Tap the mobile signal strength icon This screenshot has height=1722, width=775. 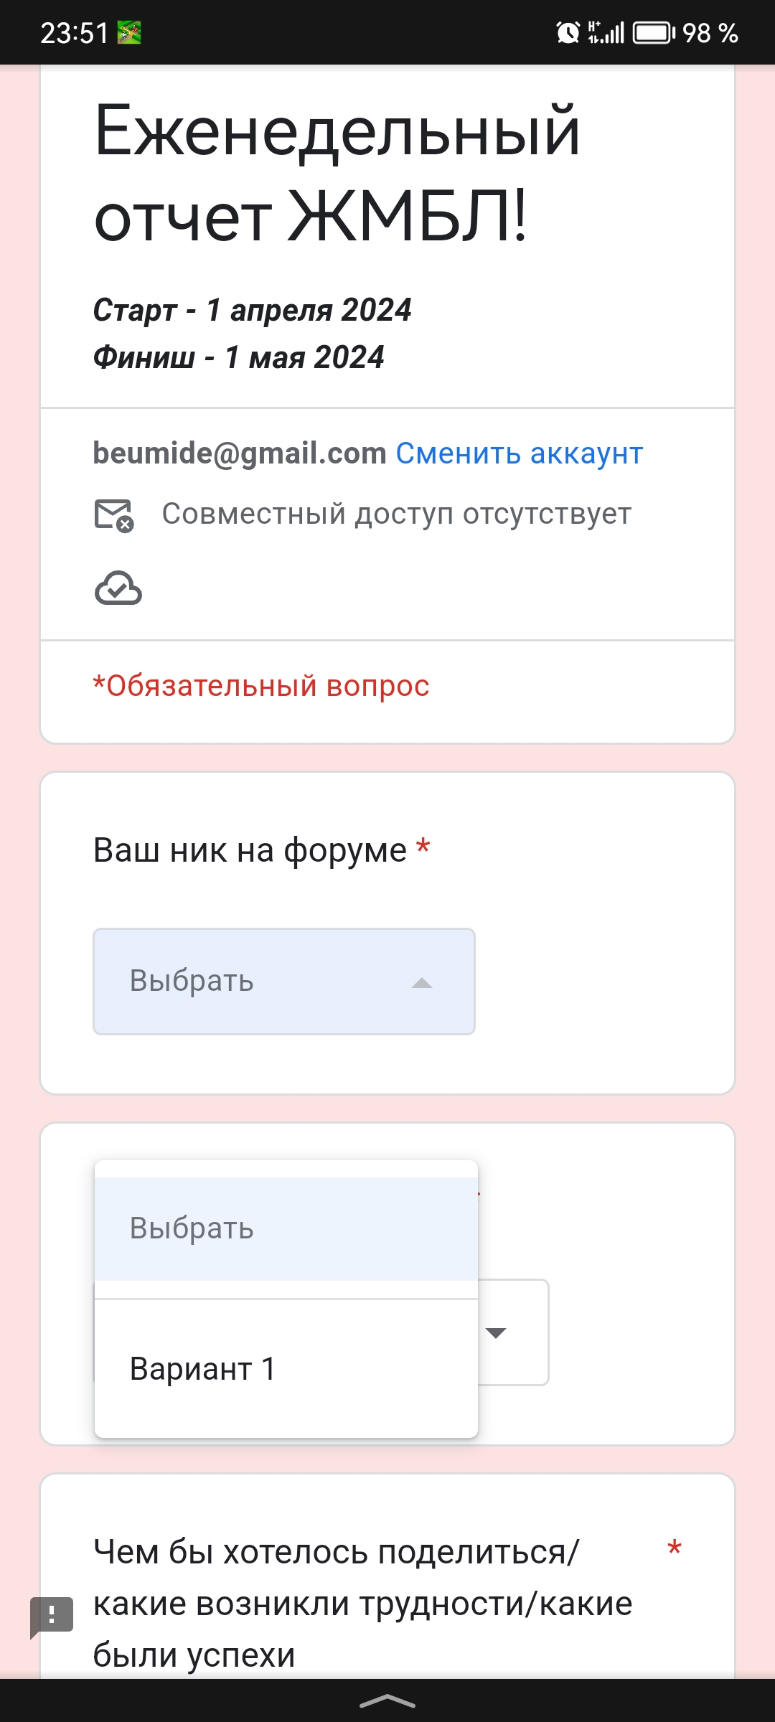[606, 32]
